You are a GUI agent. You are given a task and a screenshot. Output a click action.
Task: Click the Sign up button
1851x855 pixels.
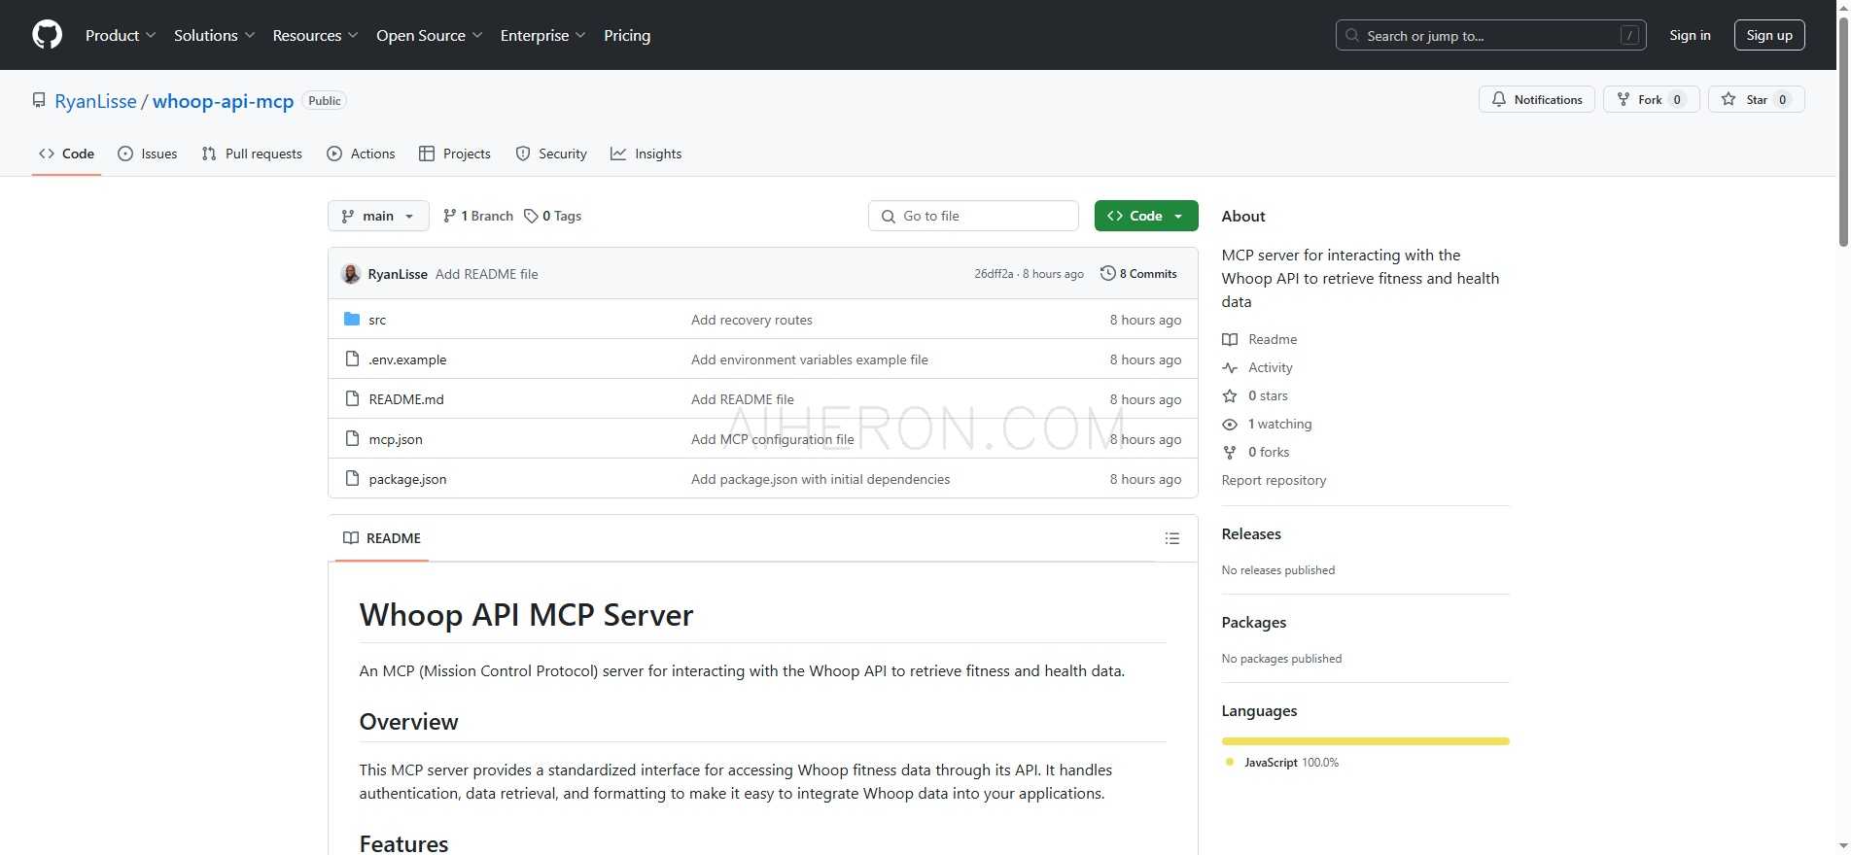(x=1769, y=35)
